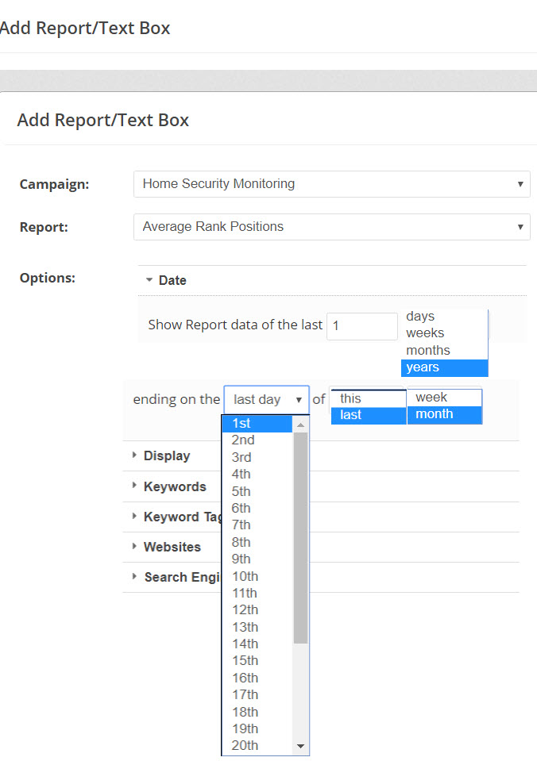The height and width of the screenshot is (761, 537).
Task: Click the day list scroll-up arrow
Action: pyautogui.click(x=300, y=425)
